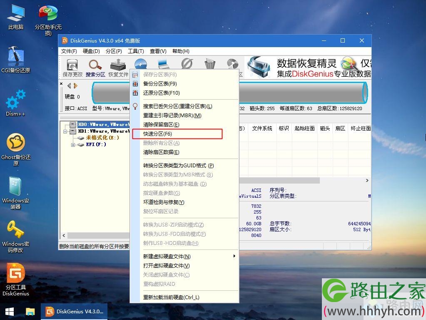The image size is (426, 320).
Task: Click the partition table horizontal scrollbar thumb
Action: [279, 180]
